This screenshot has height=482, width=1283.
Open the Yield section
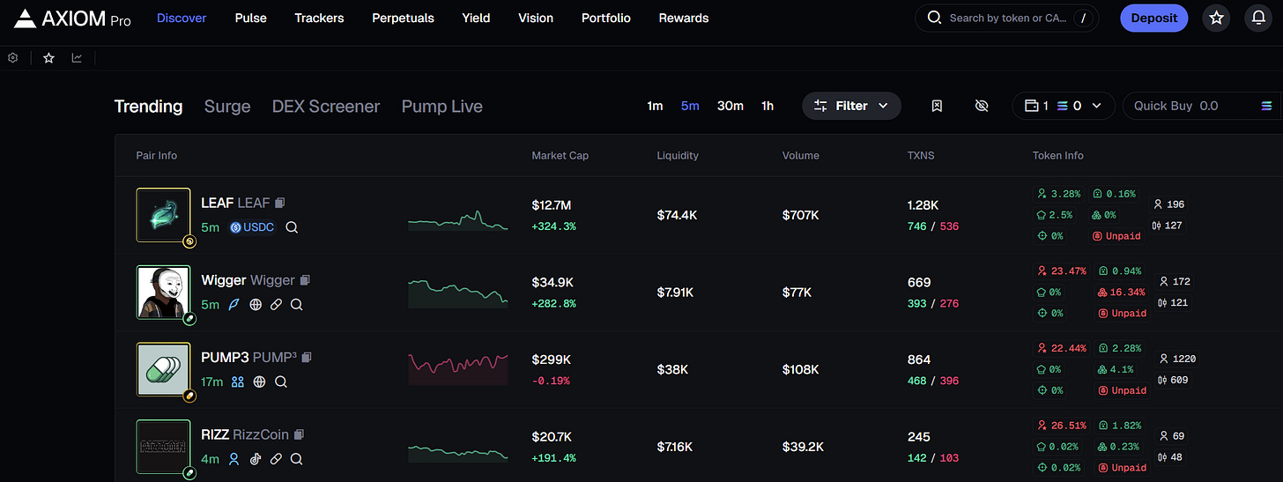click(x=477, y=18)
